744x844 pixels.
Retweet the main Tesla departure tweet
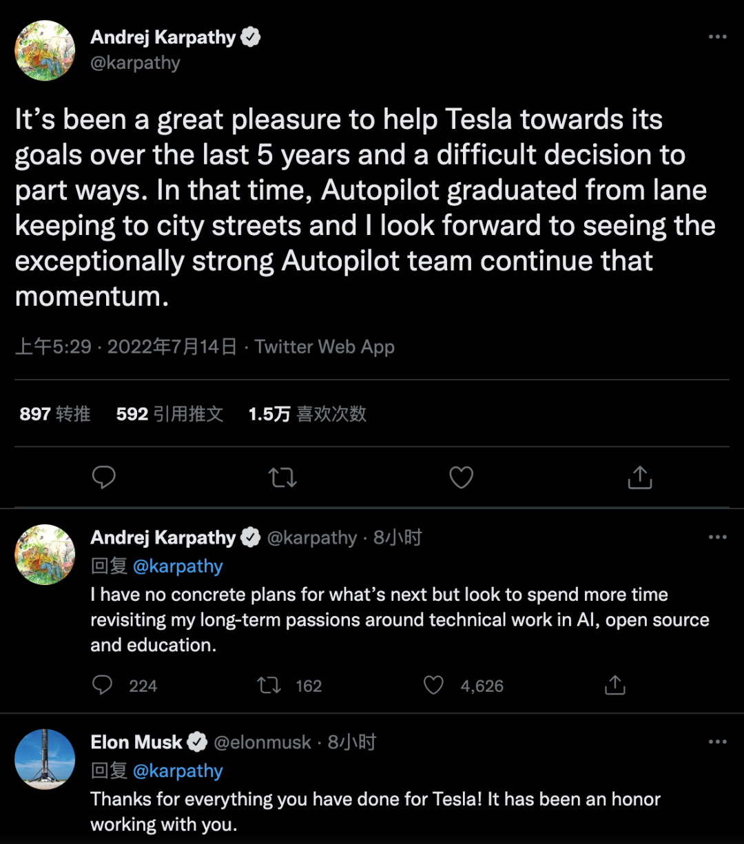(282, 477)
